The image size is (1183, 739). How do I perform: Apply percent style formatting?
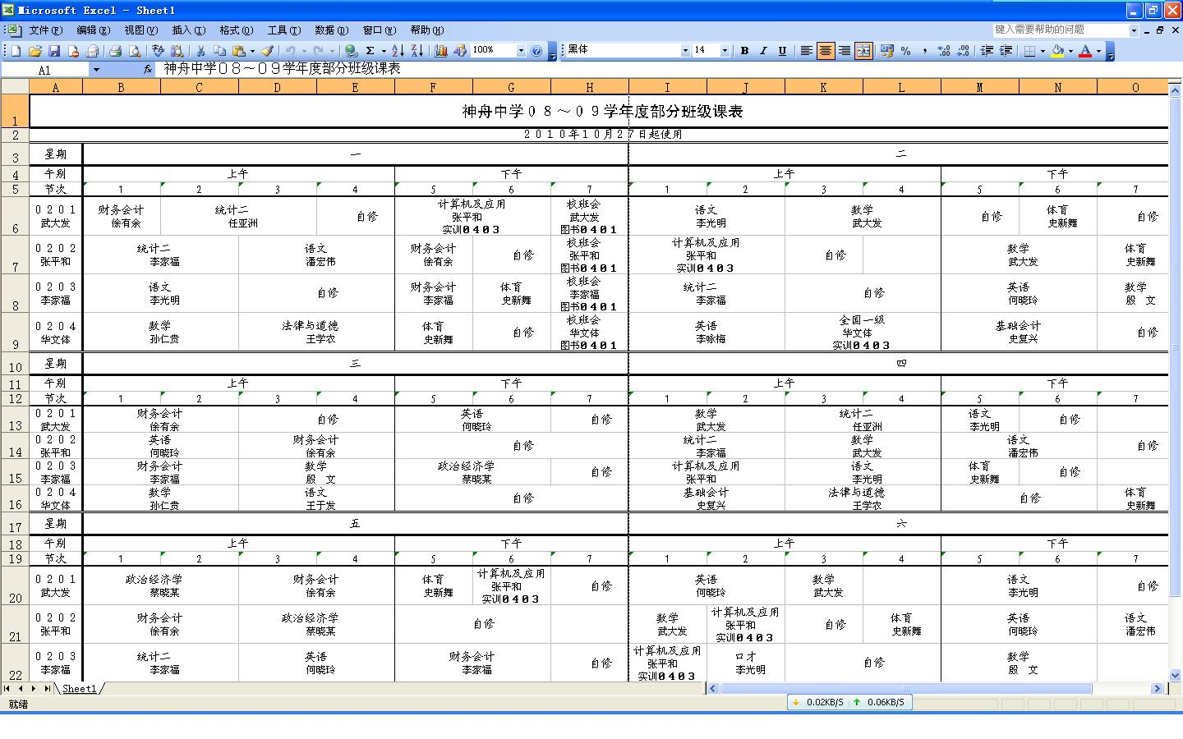click(906, 51)
